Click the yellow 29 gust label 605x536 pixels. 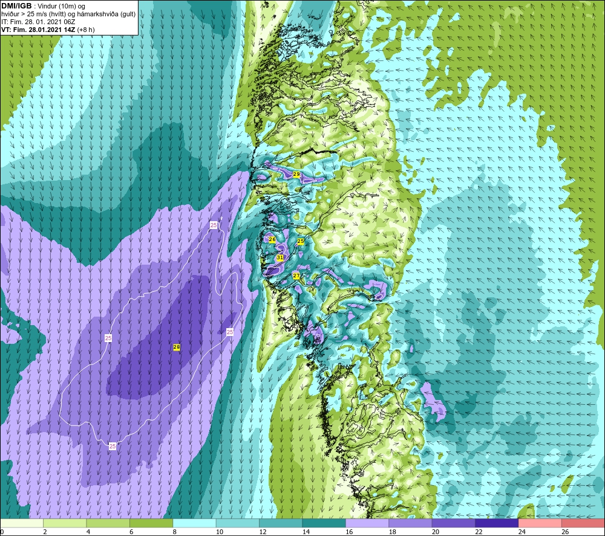(296, 174)
